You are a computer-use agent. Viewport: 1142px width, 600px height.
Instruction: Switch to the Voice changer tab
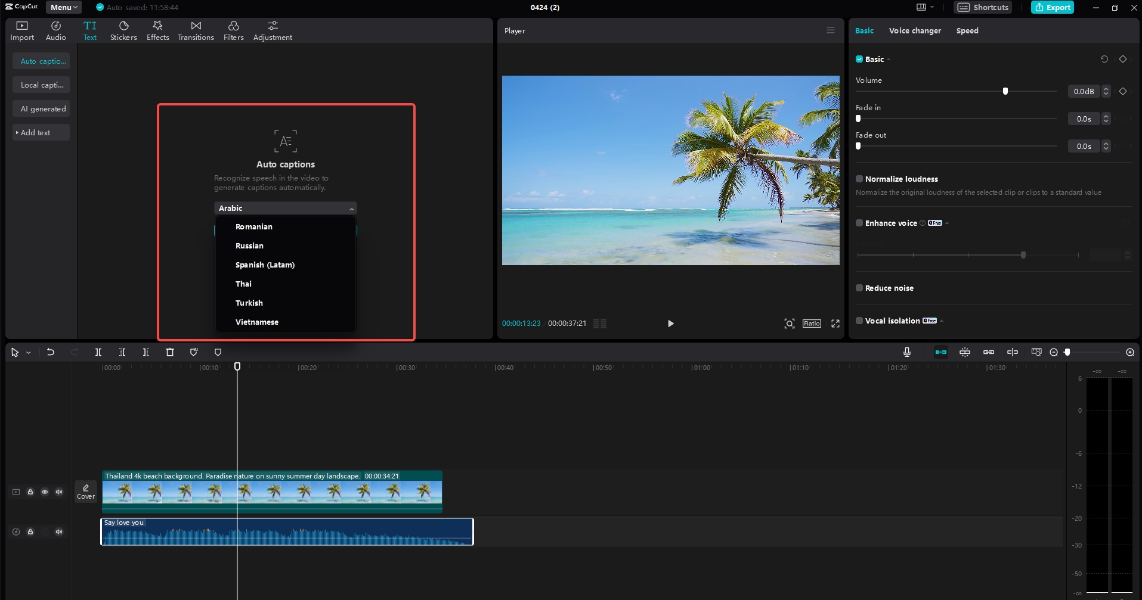point(914,30)
